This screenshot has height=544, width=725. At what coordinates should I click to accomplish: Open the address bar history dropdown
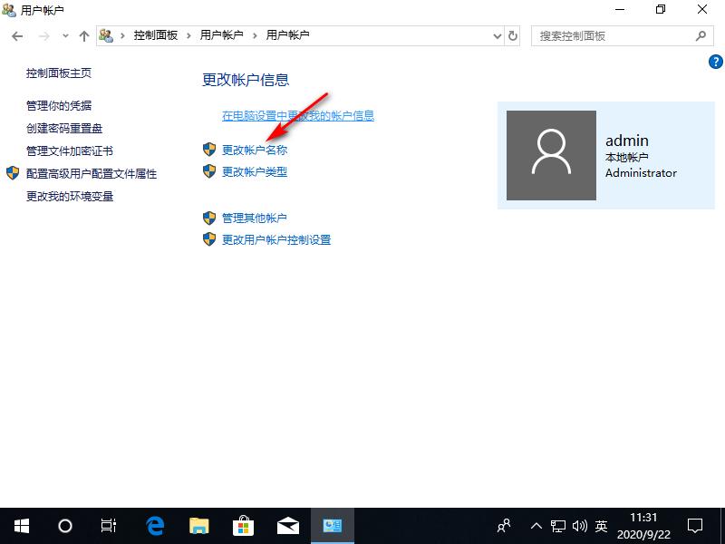coord(496,36)
